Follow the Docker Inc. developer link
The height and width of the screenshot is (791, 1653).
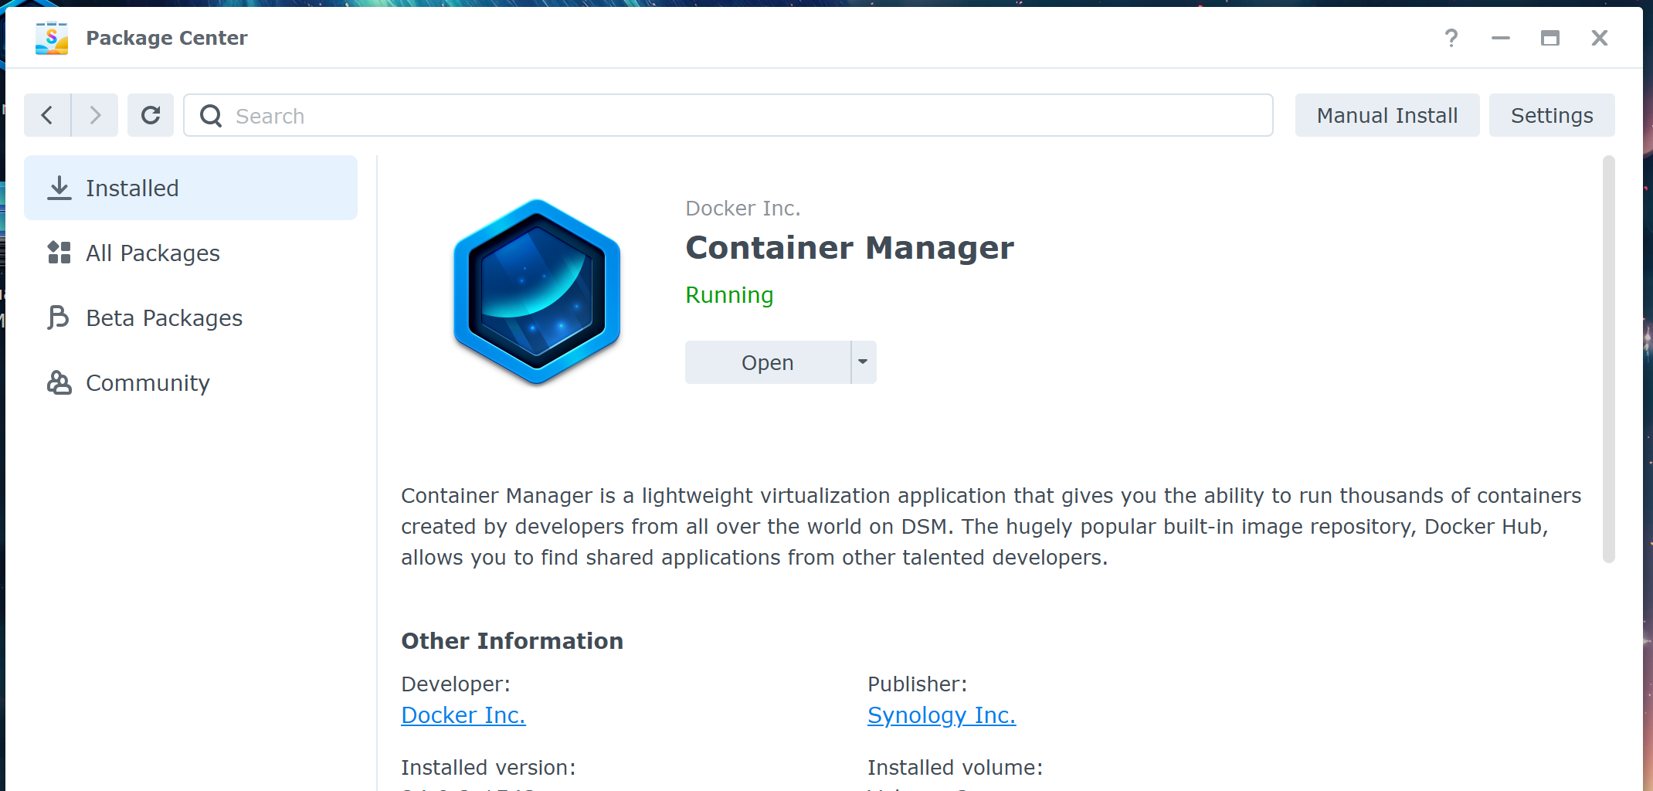click(463, 715)
